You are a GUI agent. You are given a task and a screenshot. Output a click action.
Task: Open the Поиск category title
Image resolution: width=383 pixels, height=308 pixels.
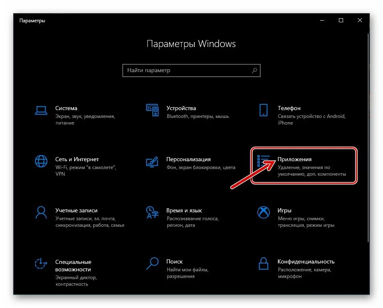(174, 261)
